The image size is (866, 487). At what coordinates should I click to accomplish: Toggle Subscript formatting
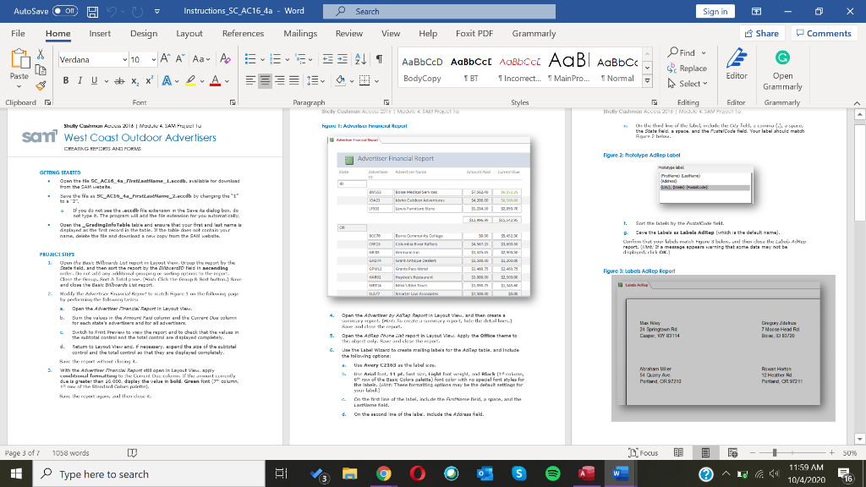point(134,81)
